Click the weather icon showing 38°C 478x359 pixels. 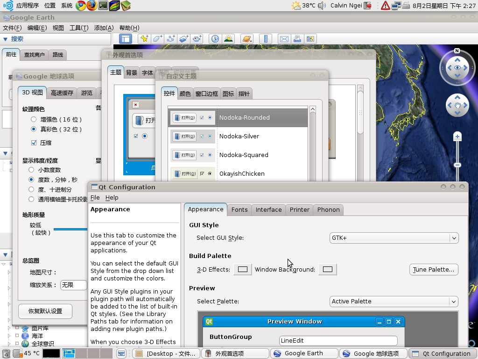coord(296,6)
